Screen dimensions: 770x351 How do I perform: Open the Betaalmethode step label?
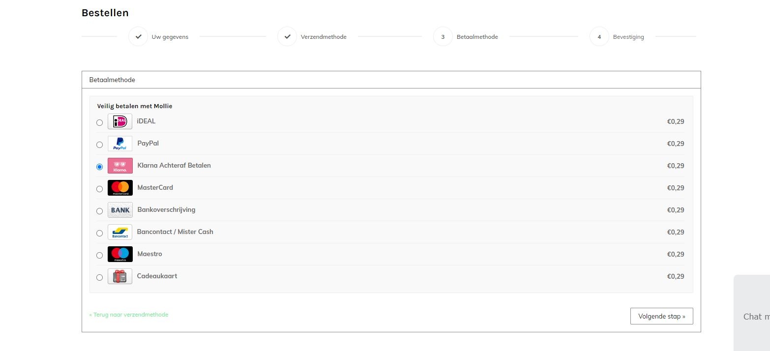pos(477,37)
